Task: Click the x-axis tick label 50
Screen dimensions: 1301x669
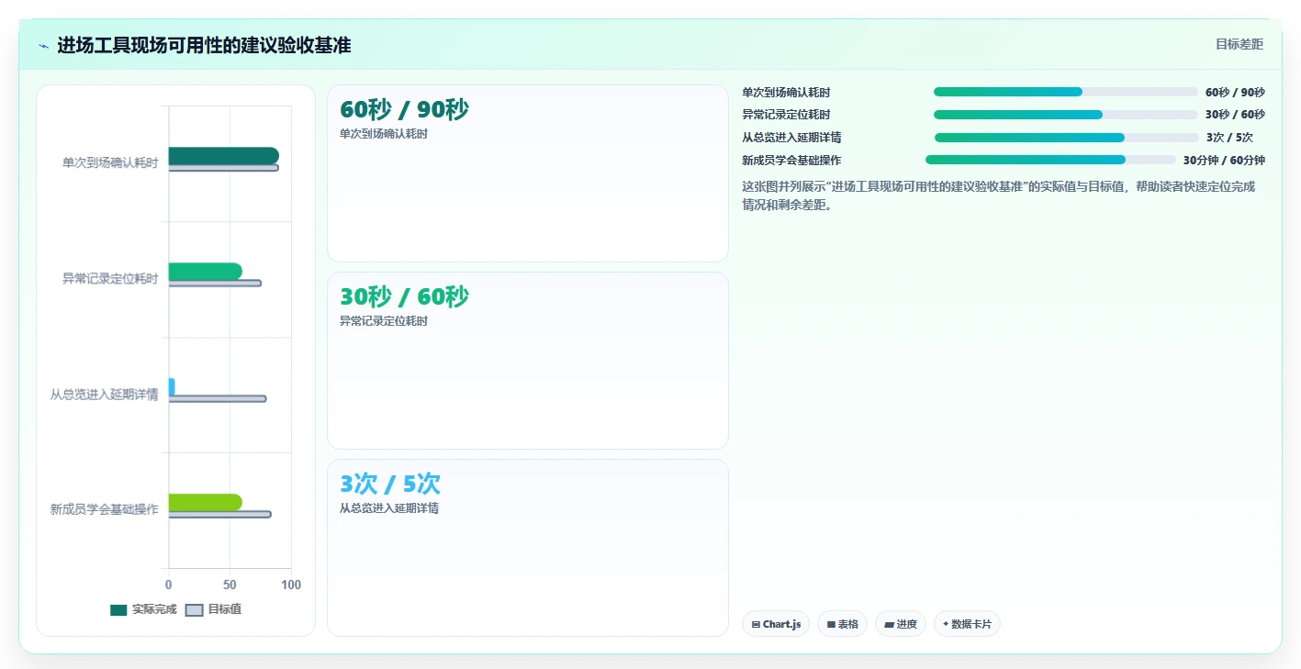Action: (x=230, y=585)
